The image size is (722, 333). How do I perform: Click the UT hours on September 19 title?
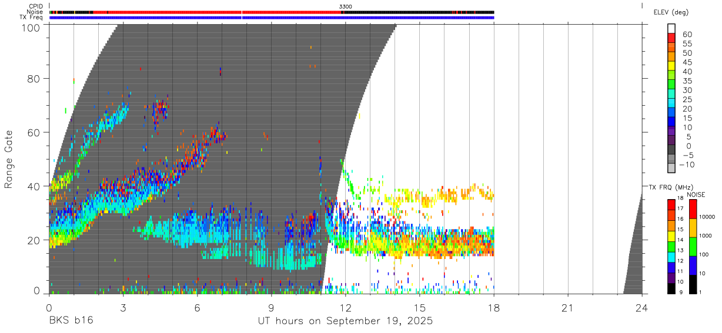point(345,321)
